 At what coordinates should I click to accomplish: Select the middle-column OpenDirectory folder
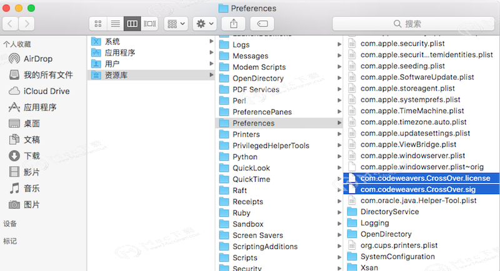[x=280, y=78]
